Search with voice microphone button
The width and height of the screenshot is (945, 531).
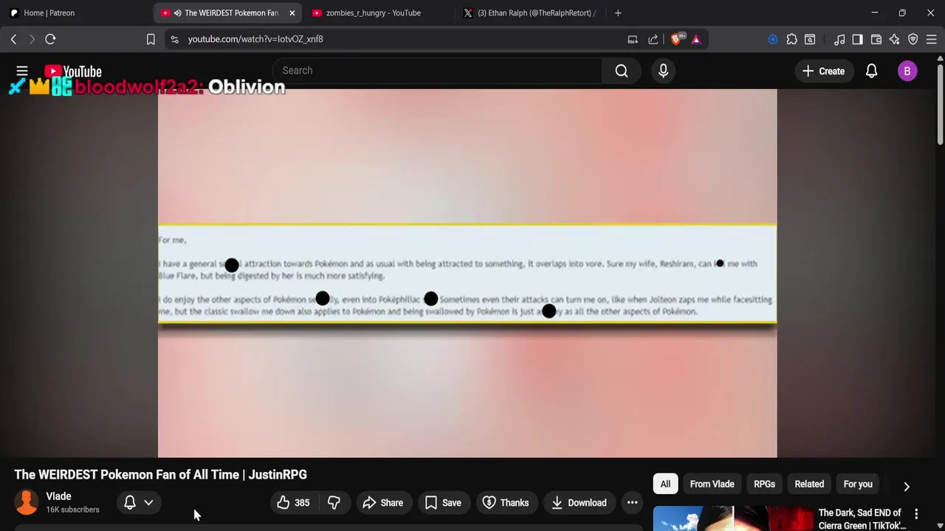(663, 71)
